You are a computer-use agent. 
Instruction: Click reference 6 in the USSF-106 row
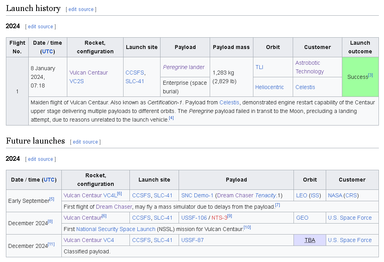[x=104, y=216]
